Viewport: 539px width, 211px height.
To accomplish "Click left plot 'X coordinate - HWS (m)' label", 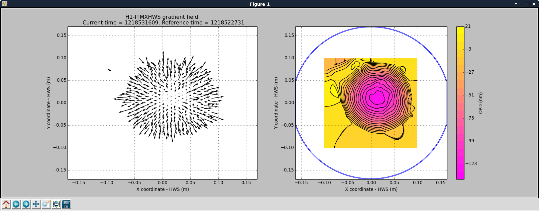I will pyautogui.click(x=163, y=189).
